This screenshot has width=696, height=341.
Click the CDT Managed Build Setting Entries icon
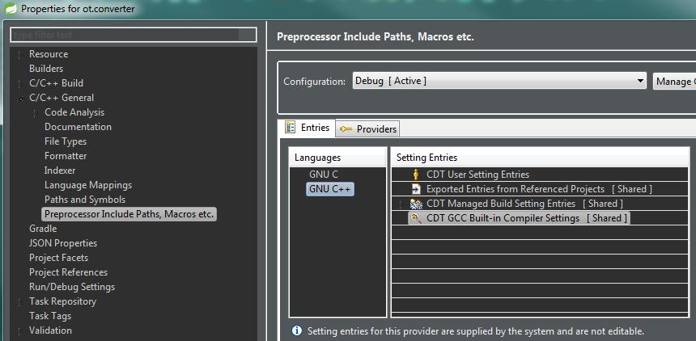click(x=416, y=204)
